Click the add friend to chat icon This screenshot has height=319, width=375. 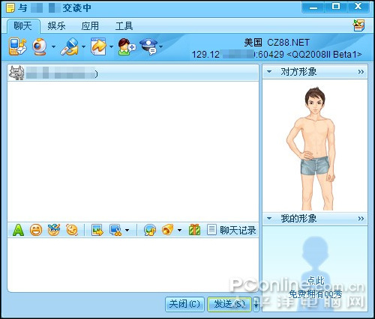click(x=127, y=46)
